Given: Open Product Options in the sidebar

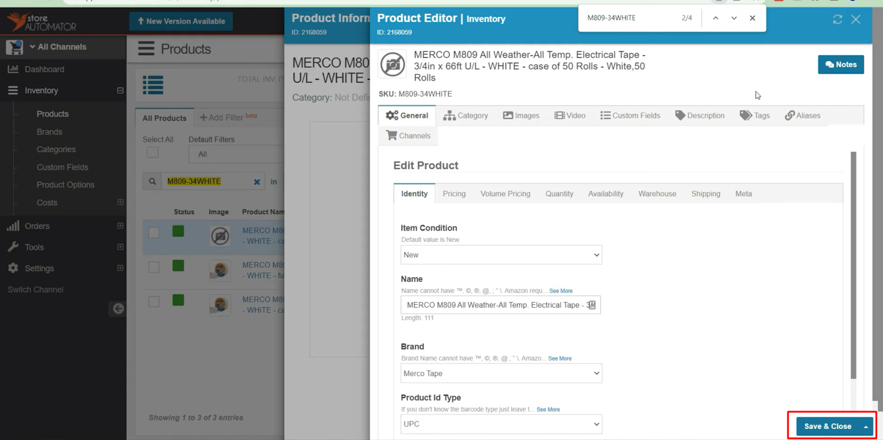Looking at the screenshot, I should coord(65,185).
